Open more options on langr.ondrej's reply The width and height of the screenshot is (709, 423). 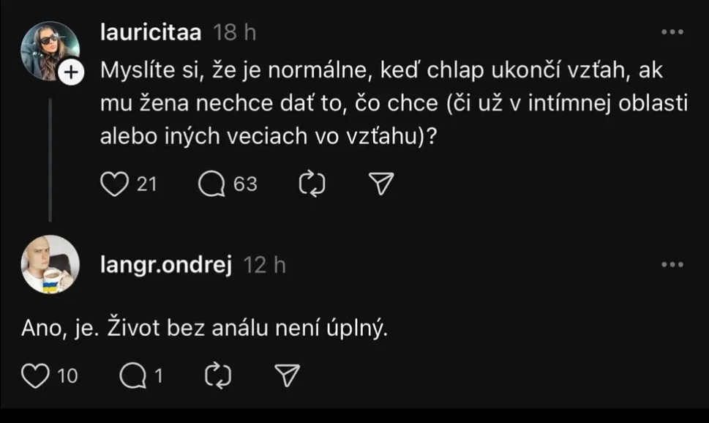672,265
